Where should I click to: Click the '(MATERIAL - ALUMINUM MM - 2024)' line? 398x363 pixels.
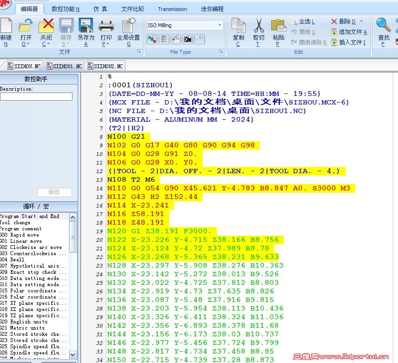pos(181,119)
